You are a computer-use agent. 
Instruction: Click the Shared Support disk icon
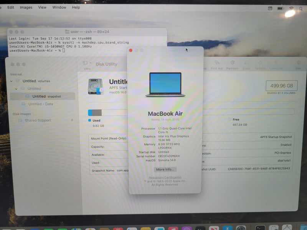20,120
